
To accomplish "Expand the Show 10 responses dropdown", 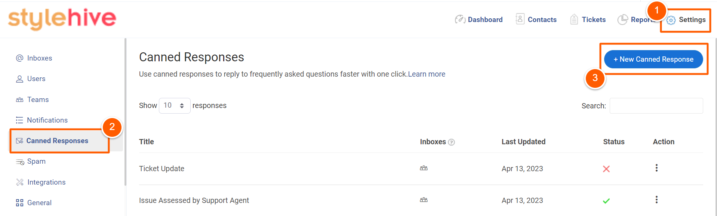I will coord(175,106).
